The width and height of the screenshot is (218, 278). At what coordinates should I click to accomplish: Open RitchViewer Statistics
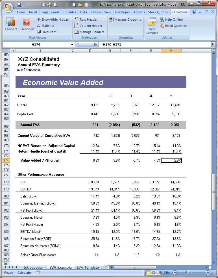click(x=45, y=26)
